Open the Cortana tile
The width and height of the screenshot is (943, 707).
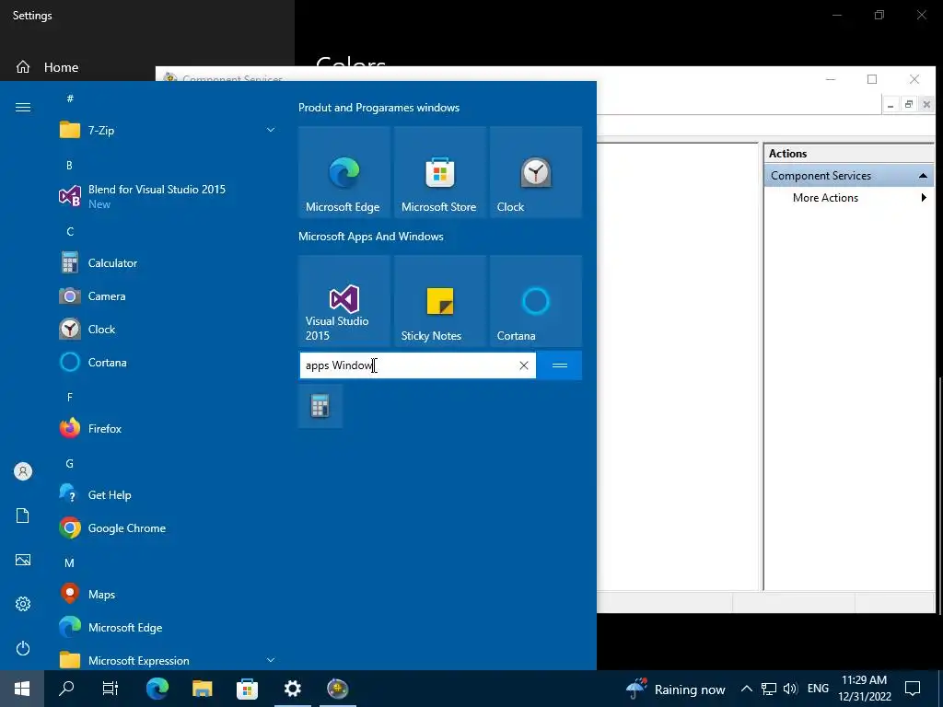(536, 301)
